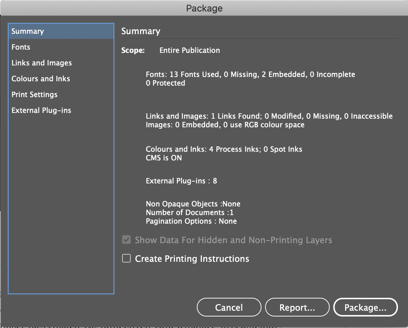408x328 pixels.
Task: Click the Pagination Options : None line
Action: [x=191, y=221]
